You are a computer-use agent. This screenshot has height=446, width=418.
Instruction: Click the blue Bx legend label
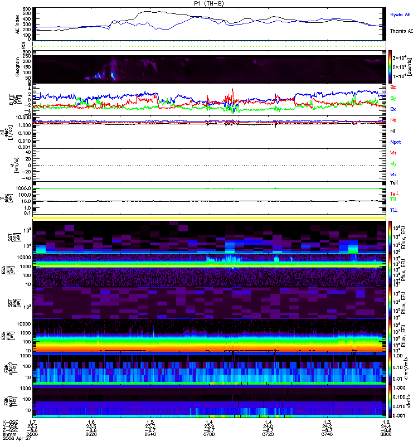[393, 109]
